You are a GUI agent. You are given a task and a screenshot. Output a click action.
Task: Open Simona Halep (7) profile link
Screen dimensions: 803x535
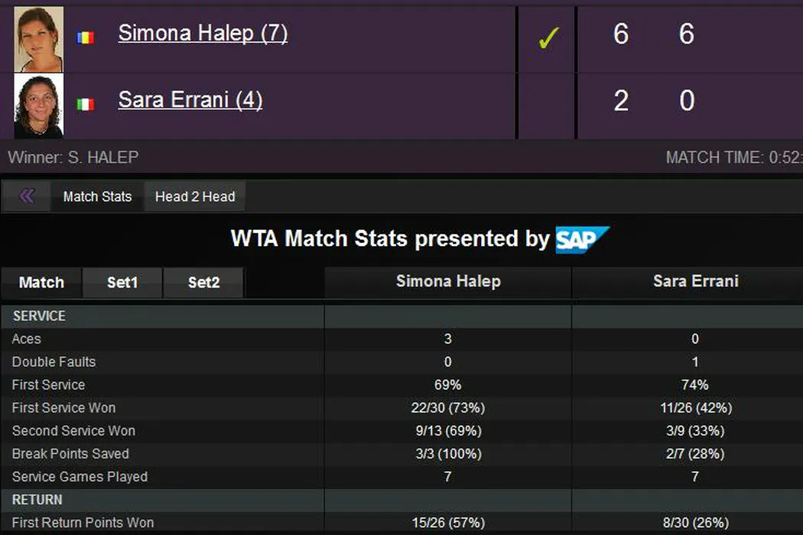[x=203, y=34]
